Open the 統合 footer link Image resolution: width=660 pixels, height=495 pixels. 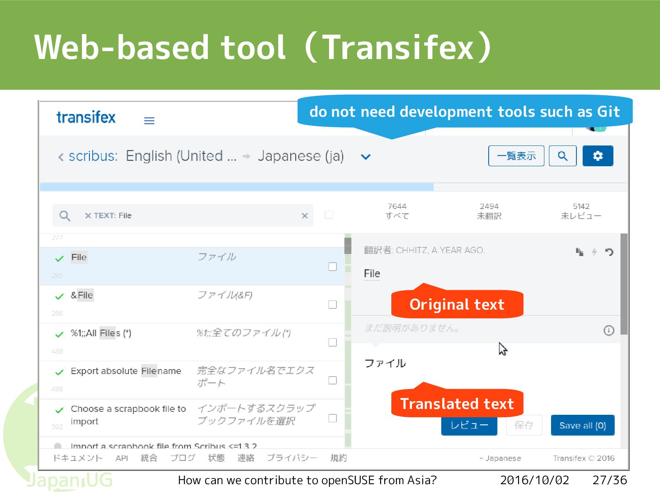click(x=149, y=458)
